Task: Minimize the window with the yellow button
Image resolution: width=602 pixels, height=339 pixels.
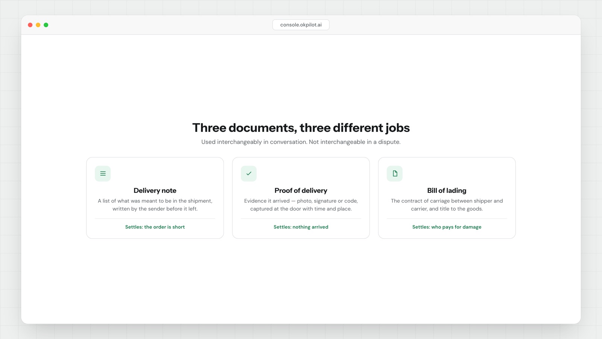Action: pyautogui.click(x=38, y=25)
